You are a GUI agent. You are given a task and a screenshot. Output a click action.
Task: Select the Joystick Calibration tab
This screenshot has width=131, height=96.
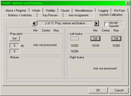111,15
